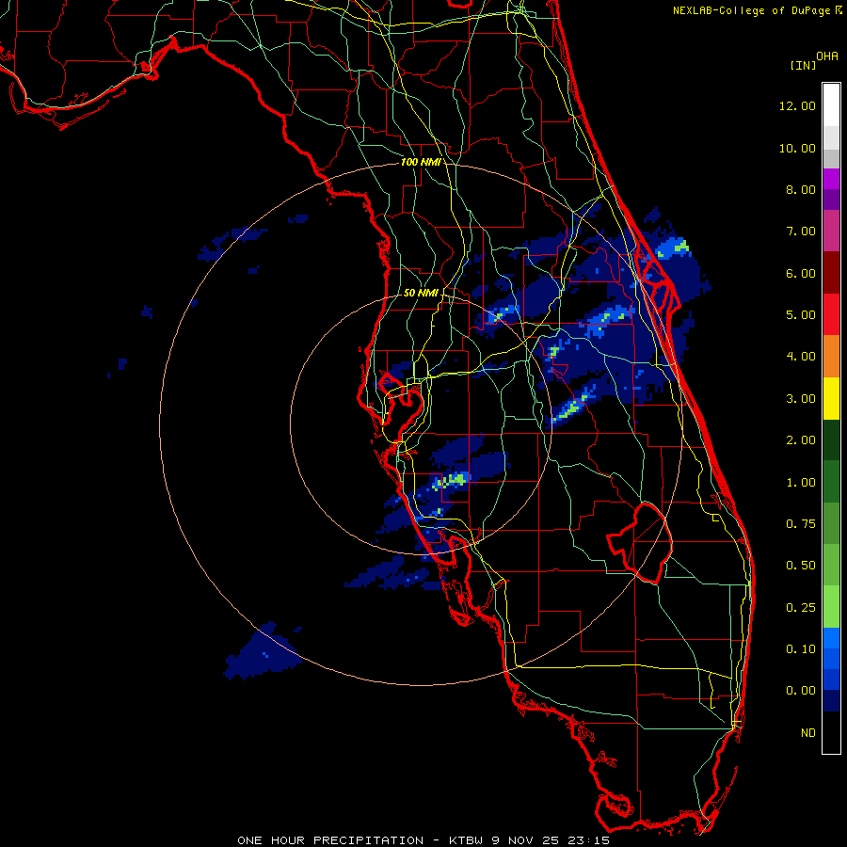Select the 4.00 legend value
This screenshot has height=847, width=847.
(801, 357)
